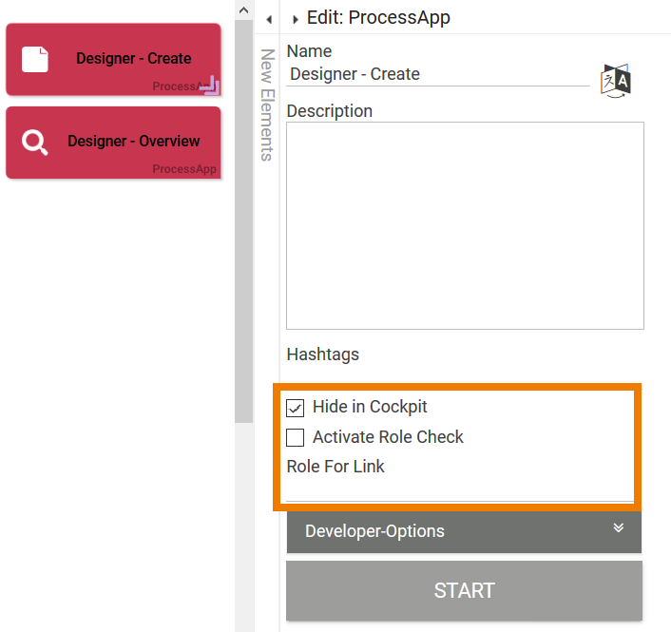Click the purple link arrow on the Create tile

[x=210, y=86]
